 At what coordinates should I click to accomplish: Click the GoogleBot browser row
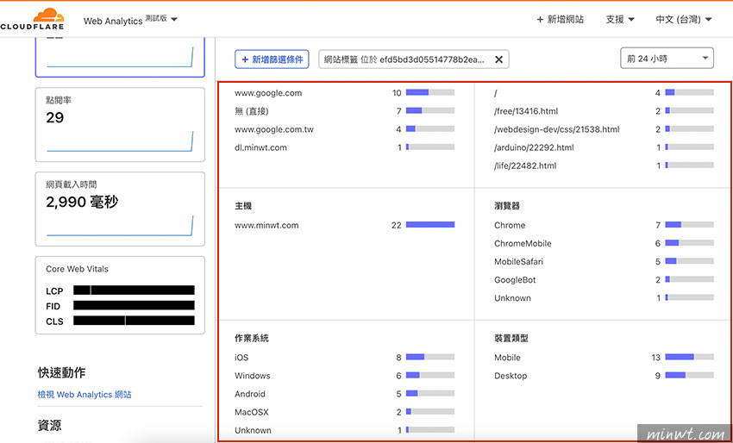pos(604,280)
